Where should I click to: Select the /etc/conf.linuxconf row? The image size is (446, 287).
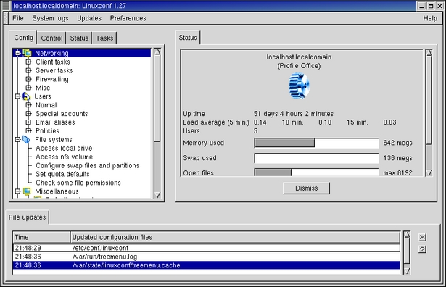tap(206, 248)
